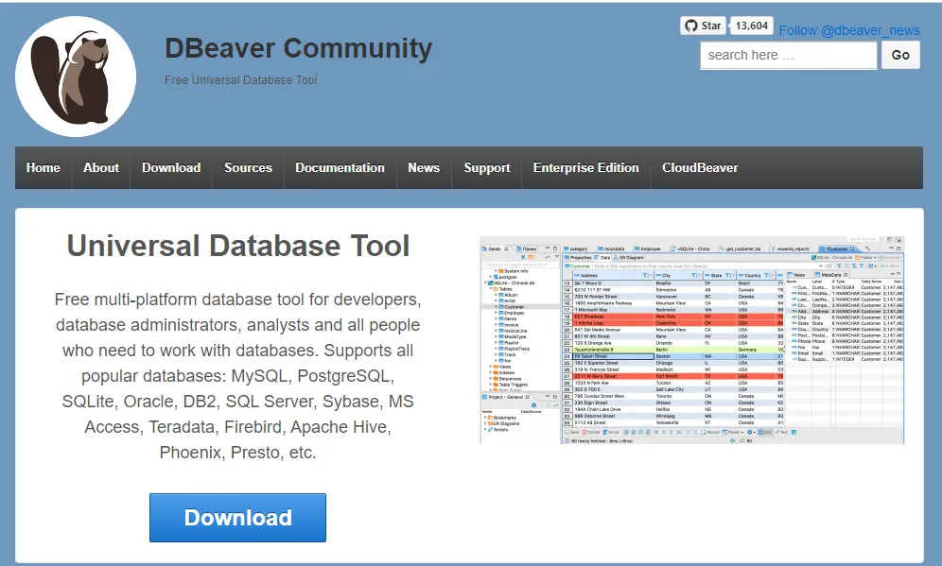Click the GitHub Star button
This screenshot has height=566, width=942.
click(x=703, y=26)
